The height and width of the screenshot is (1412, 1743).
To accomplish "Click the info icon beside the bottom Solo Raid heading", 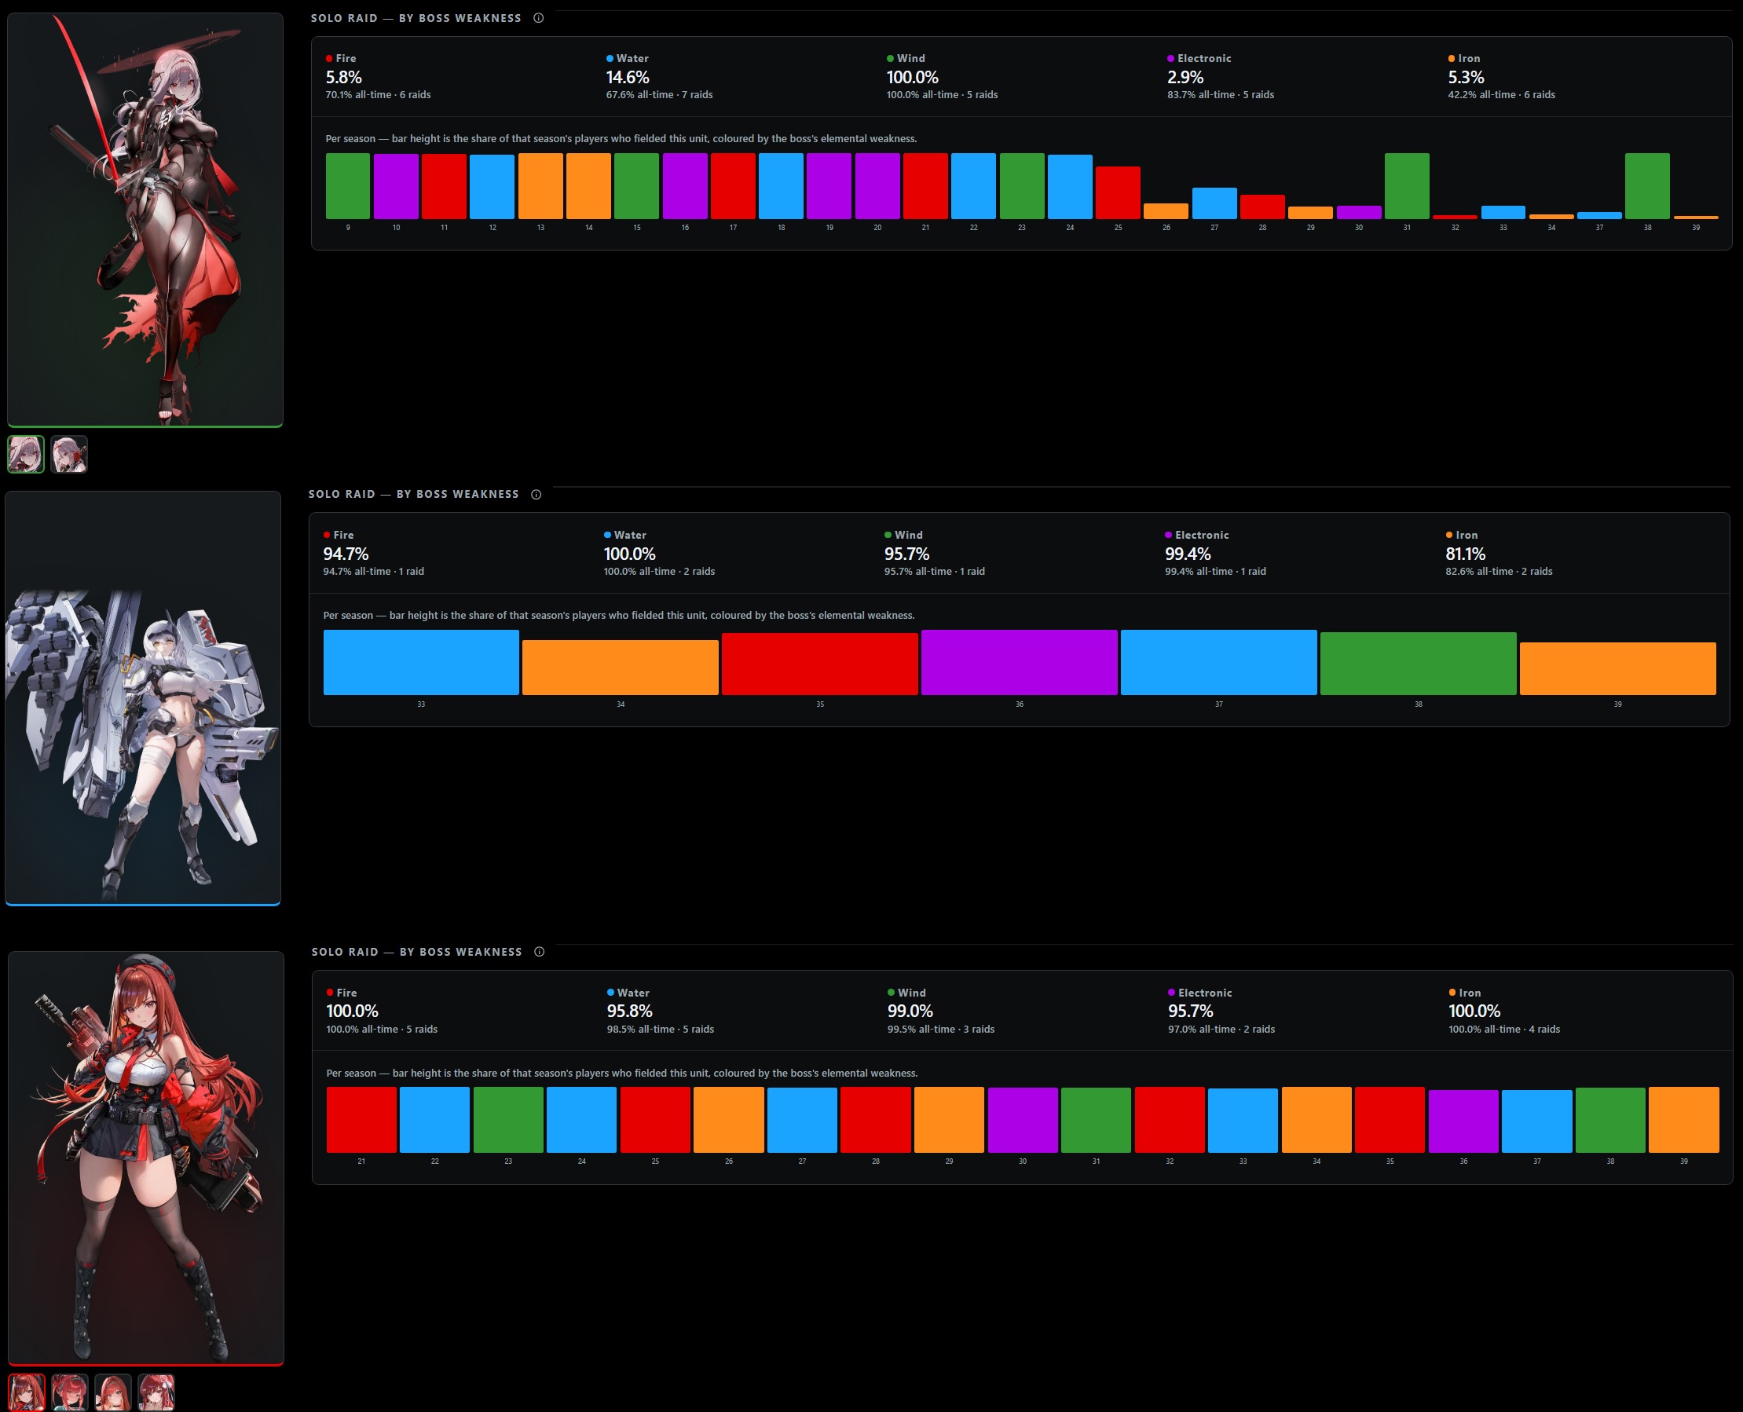I will click(540, 952).
